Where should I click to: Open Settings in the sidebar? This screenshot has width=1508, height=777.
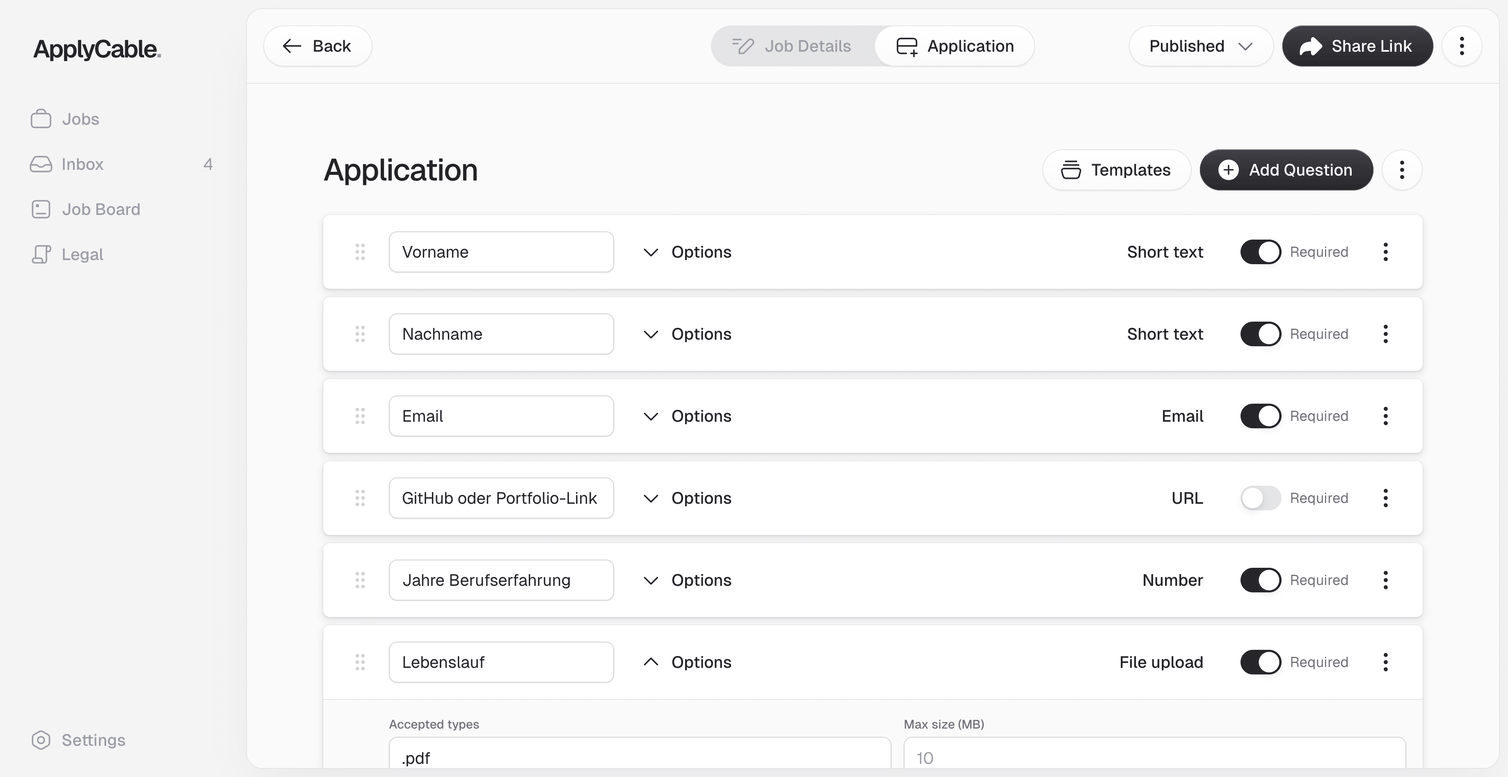point(78,740)
